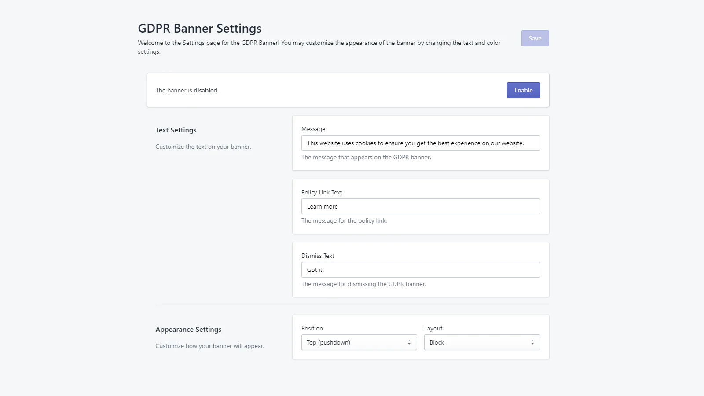704x396 pixels.
Task: Focus the Policy Link Text input
Action: tap(420, 206)
